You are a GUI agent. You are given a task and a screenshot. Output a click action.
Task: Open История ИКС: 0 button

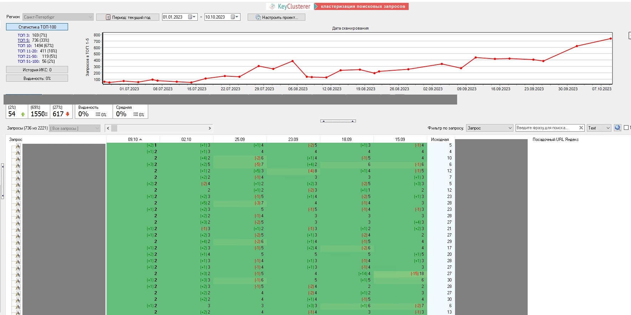click(37, 70)
